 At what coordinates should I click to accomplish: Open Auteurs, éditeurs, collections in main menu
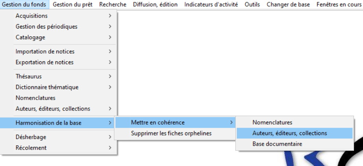click(x=59, y=109)
